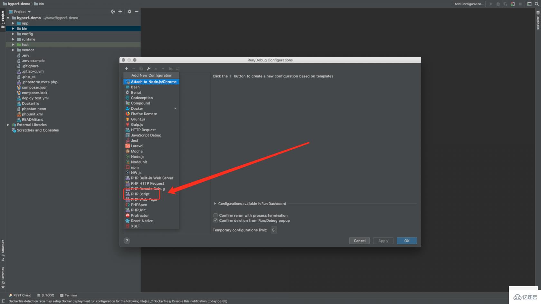Click the Search Everywhere magnifier icon
Viewport: 541px width, 304px height.
pos(536,4)
